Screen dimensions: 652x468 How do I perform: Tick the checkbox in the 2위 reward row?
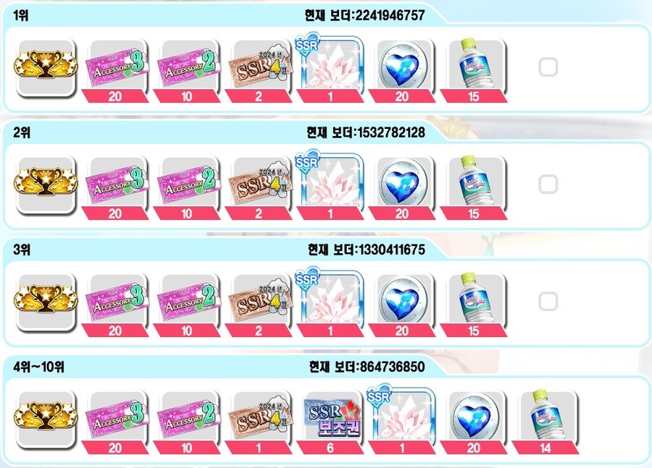(548, 184)
